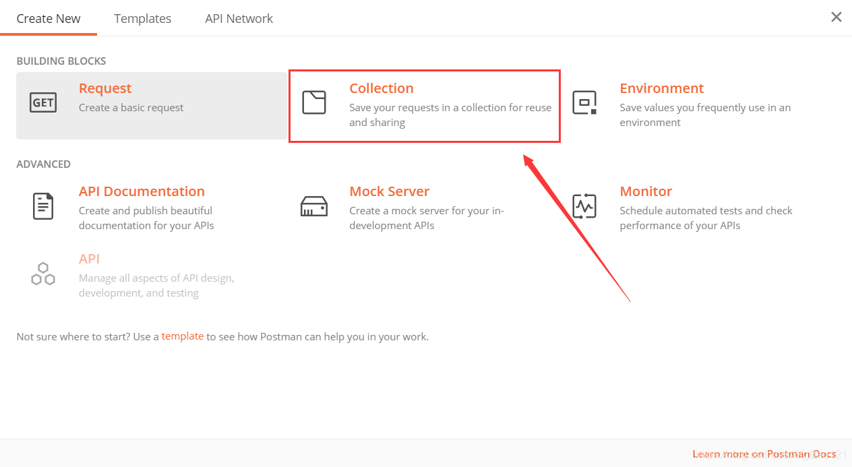
Task: Click the BUILDING BLOCKS heading
Action: tap(61, 61)
